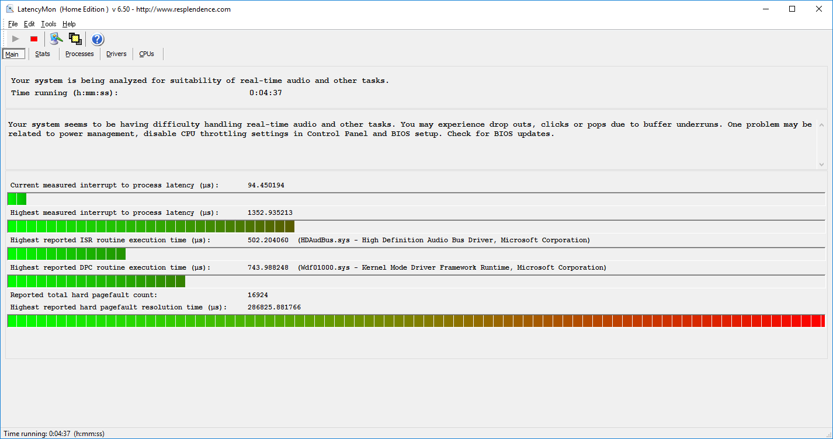Click the green Start monitoring play icon
The image size is (833, 439).
(x=16, y=39)
